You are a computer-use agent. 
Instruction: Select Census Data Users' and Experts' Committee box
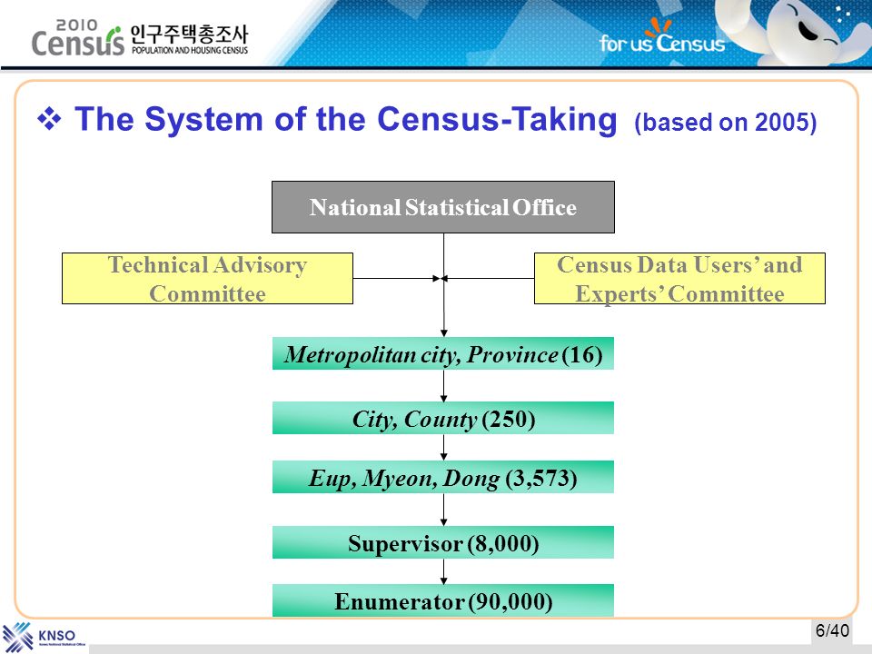click(x=679, y=279)
